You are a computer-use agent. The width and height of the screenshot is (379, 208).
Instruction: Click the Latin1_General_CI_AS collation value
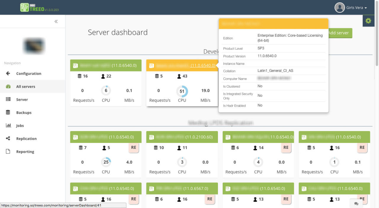275,71
